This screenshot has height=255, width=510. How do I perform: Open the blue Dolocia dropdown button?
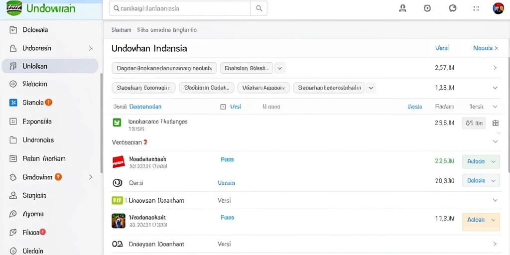(481, 180)
